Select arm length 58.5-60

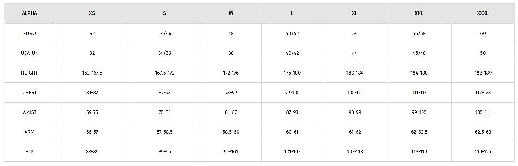tap(231, 132)
